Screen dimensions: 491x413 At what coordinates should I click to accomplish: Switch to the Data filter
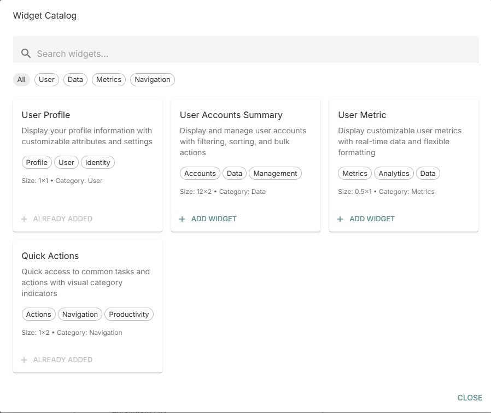75,79
